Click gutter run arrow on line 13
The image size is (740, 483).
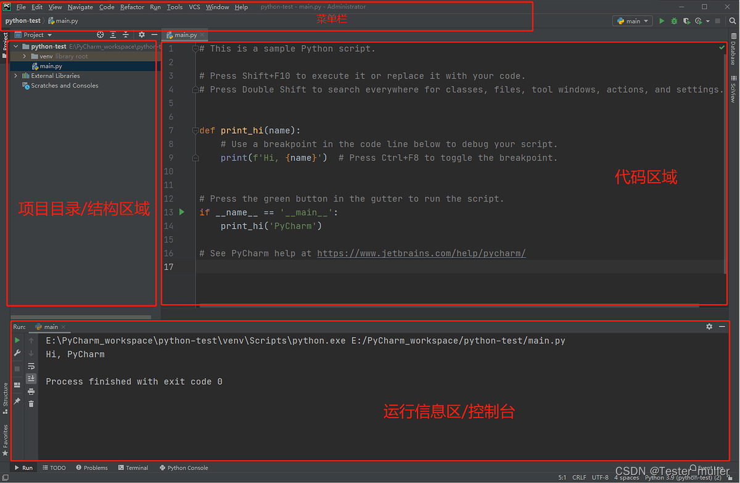182,212
